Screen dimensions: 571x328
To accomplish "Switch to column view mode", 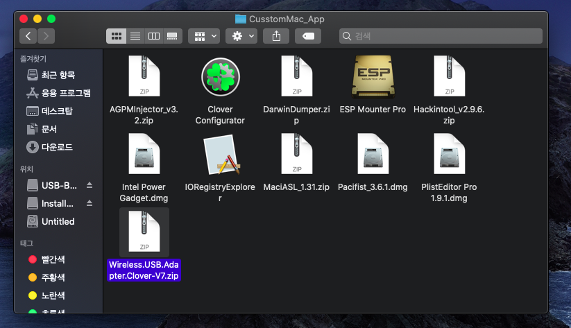I will [x=153, y=36].
